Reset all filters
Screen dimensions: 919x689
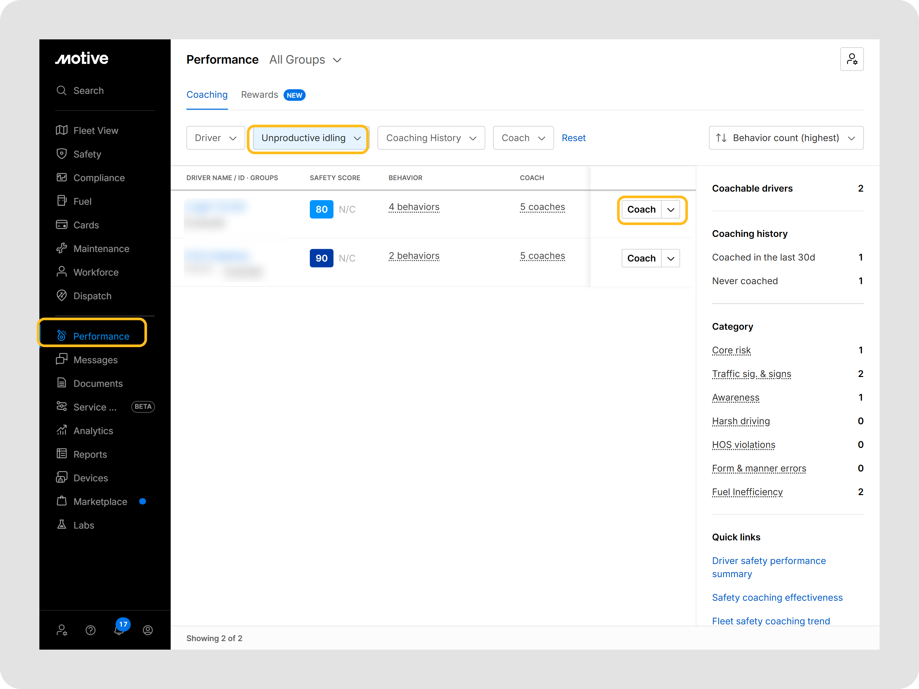(x=573, y=138)
